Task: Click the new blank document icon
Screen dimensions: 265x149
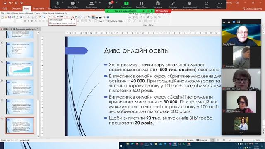Action: (2, 17)
